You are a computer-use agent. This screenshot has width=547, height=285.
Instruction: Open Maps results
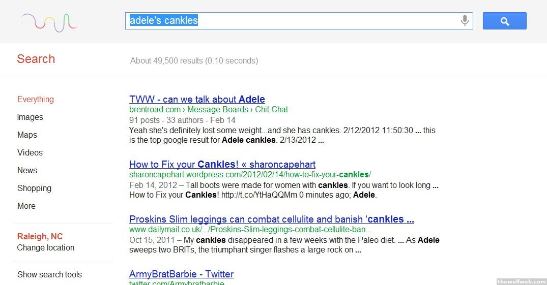tap(27, 135)
